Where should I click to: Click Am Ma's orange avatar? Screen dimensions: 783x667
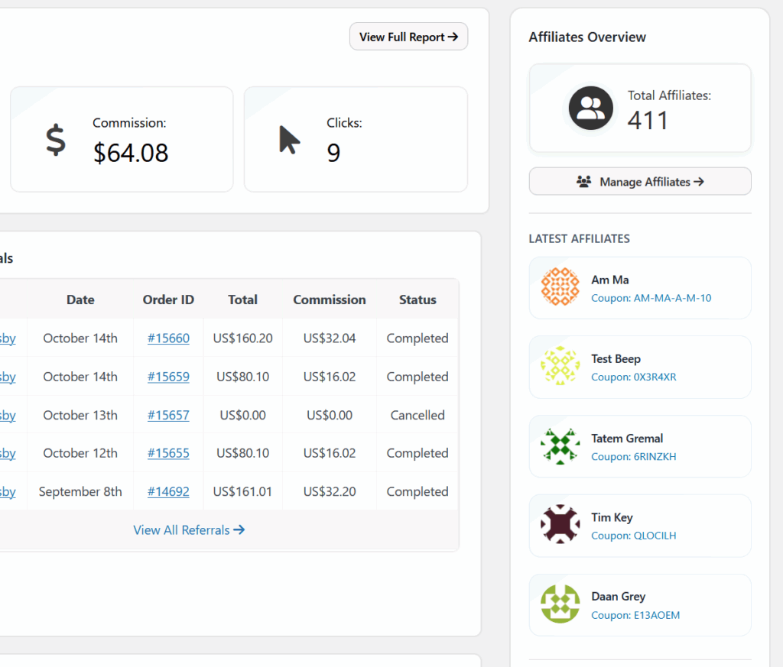(560, 287)
